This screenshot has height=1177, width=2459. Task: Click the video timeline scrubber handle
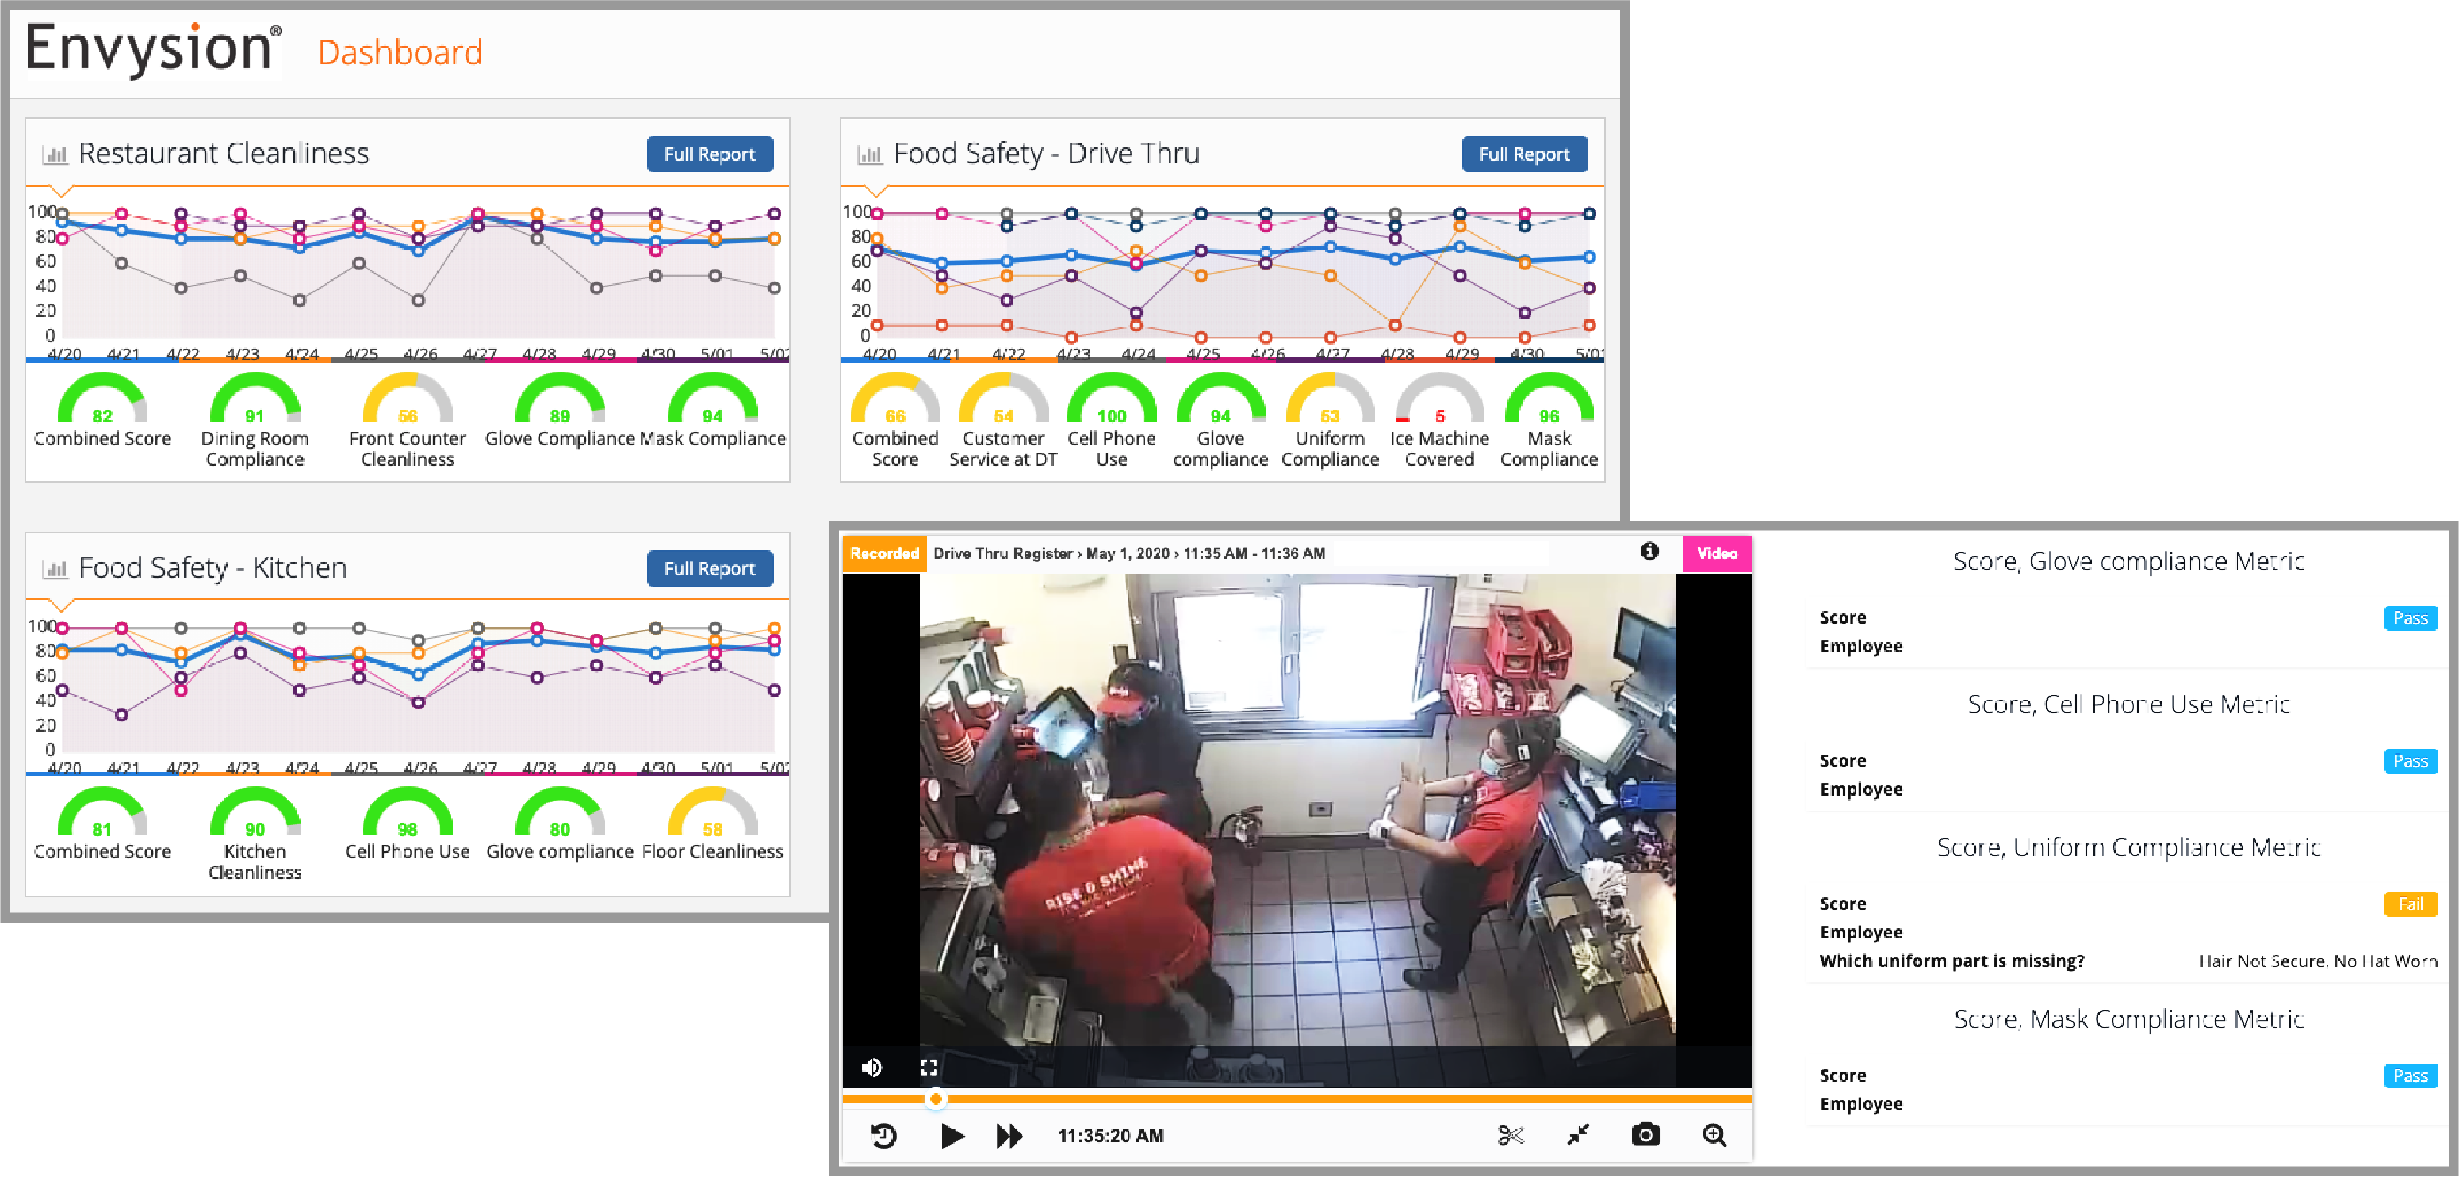(x=936, y=1100)
